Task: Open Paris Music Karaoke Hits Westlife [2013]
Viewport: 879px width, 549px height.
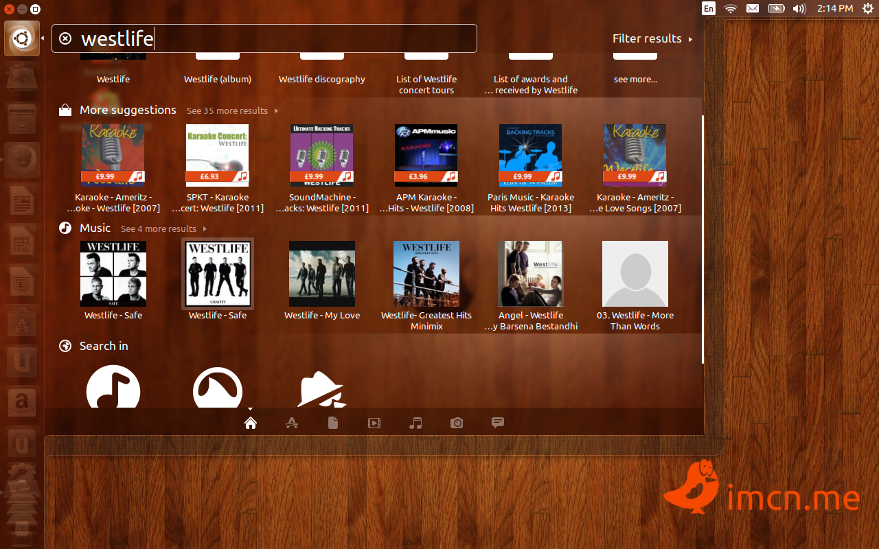Action: (x=531, y=168)
